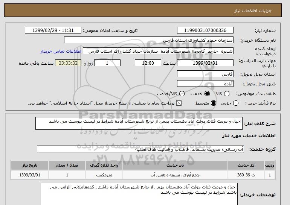Click the need date cell 1399/03/01

[30, 175]
